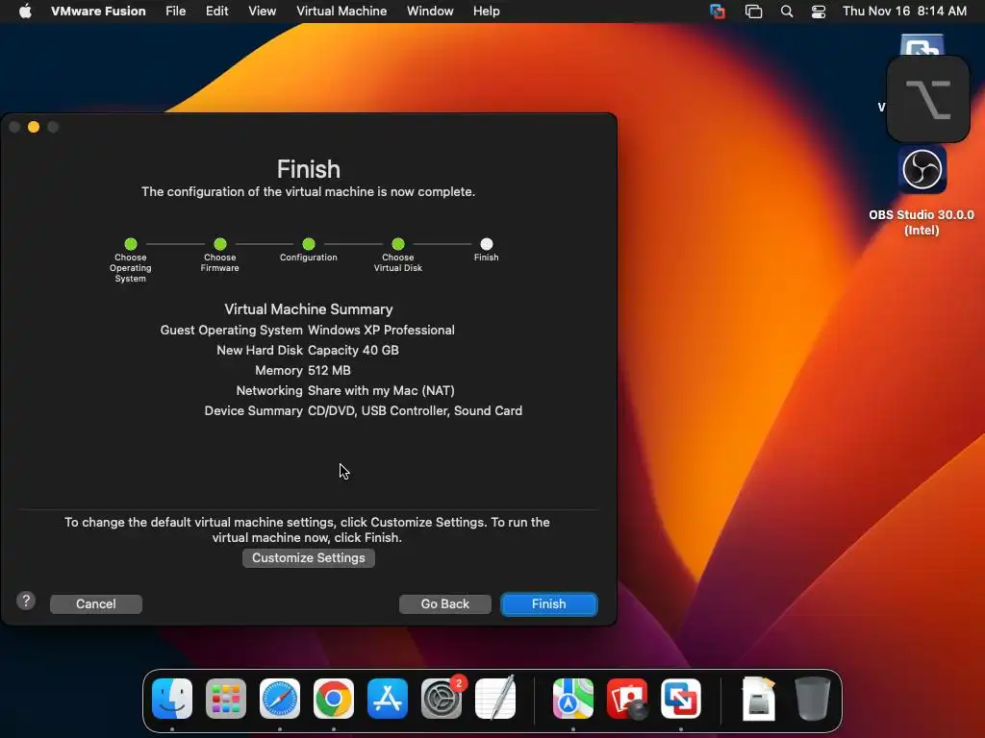985x738 pixels.
Task: Open Customize Settings
Action: tap(309, 558)
